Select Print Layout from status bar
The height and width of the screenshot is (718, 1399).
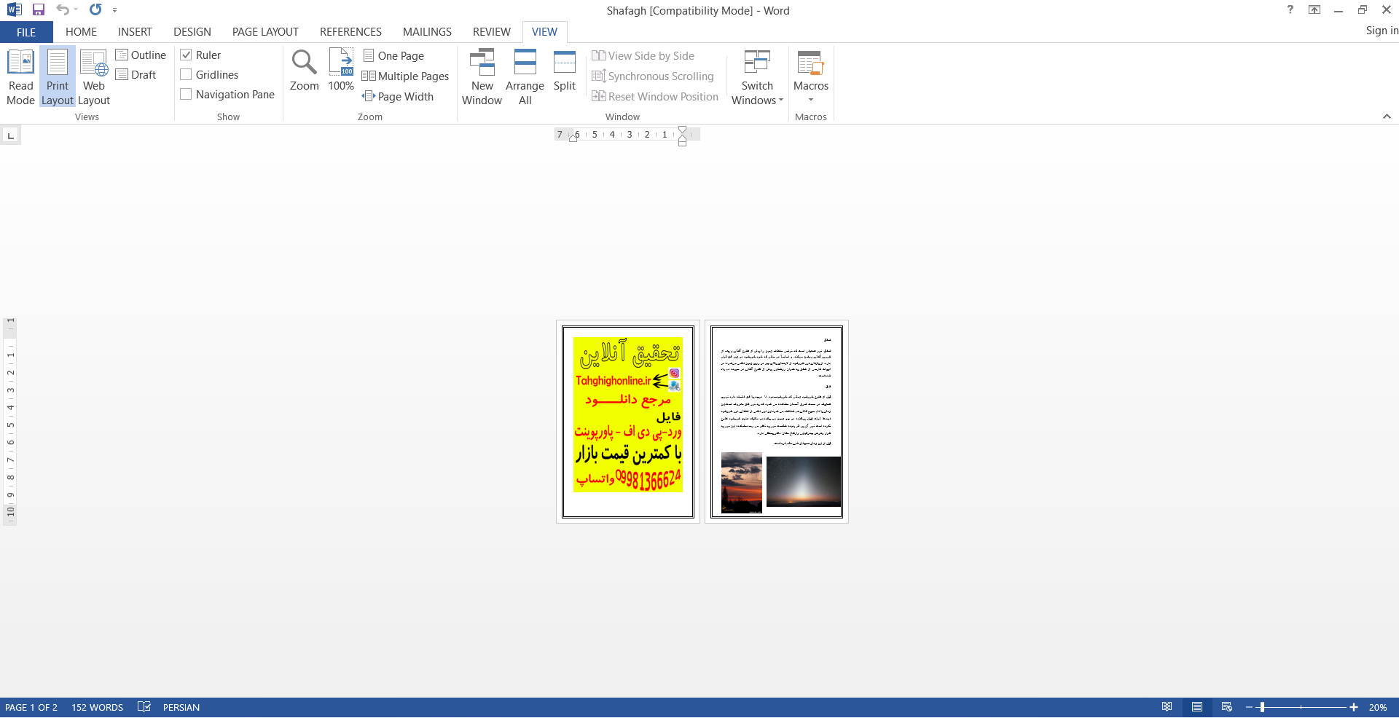point(1197,707)
